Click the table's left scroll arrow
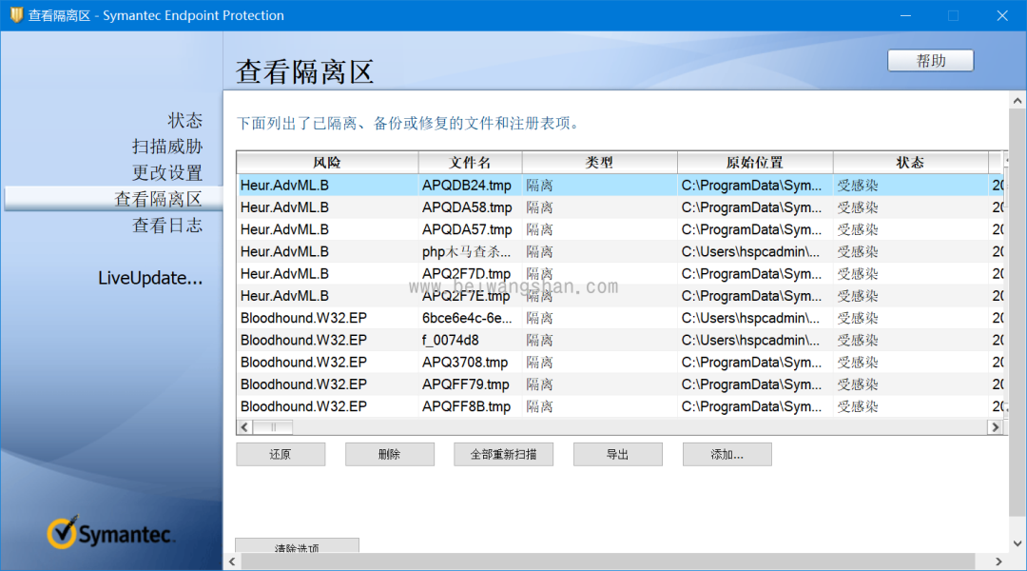This screenshot has height=571, width=1027. point(244,427)
